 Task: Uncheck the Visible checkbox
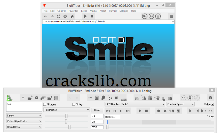tap(212, 104)
